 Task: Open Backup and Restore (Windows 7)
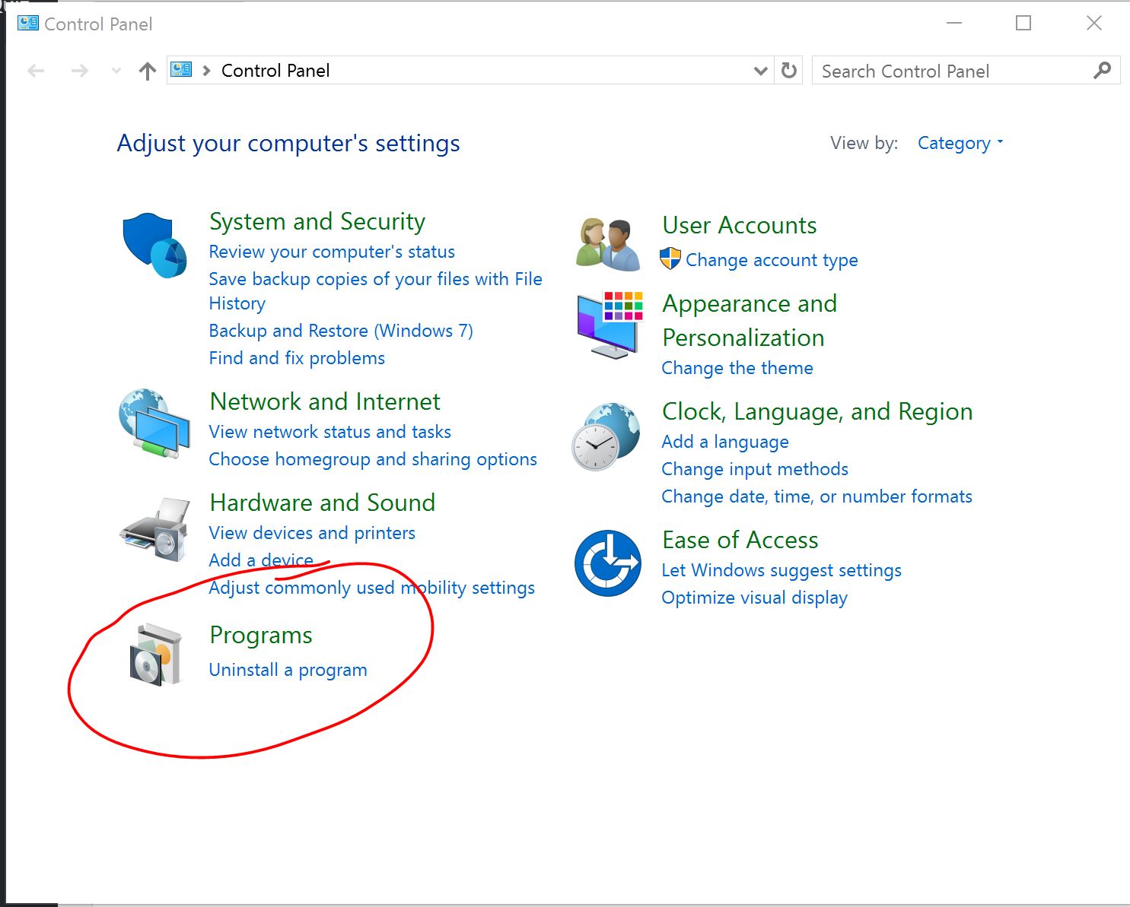click(341, 331)
